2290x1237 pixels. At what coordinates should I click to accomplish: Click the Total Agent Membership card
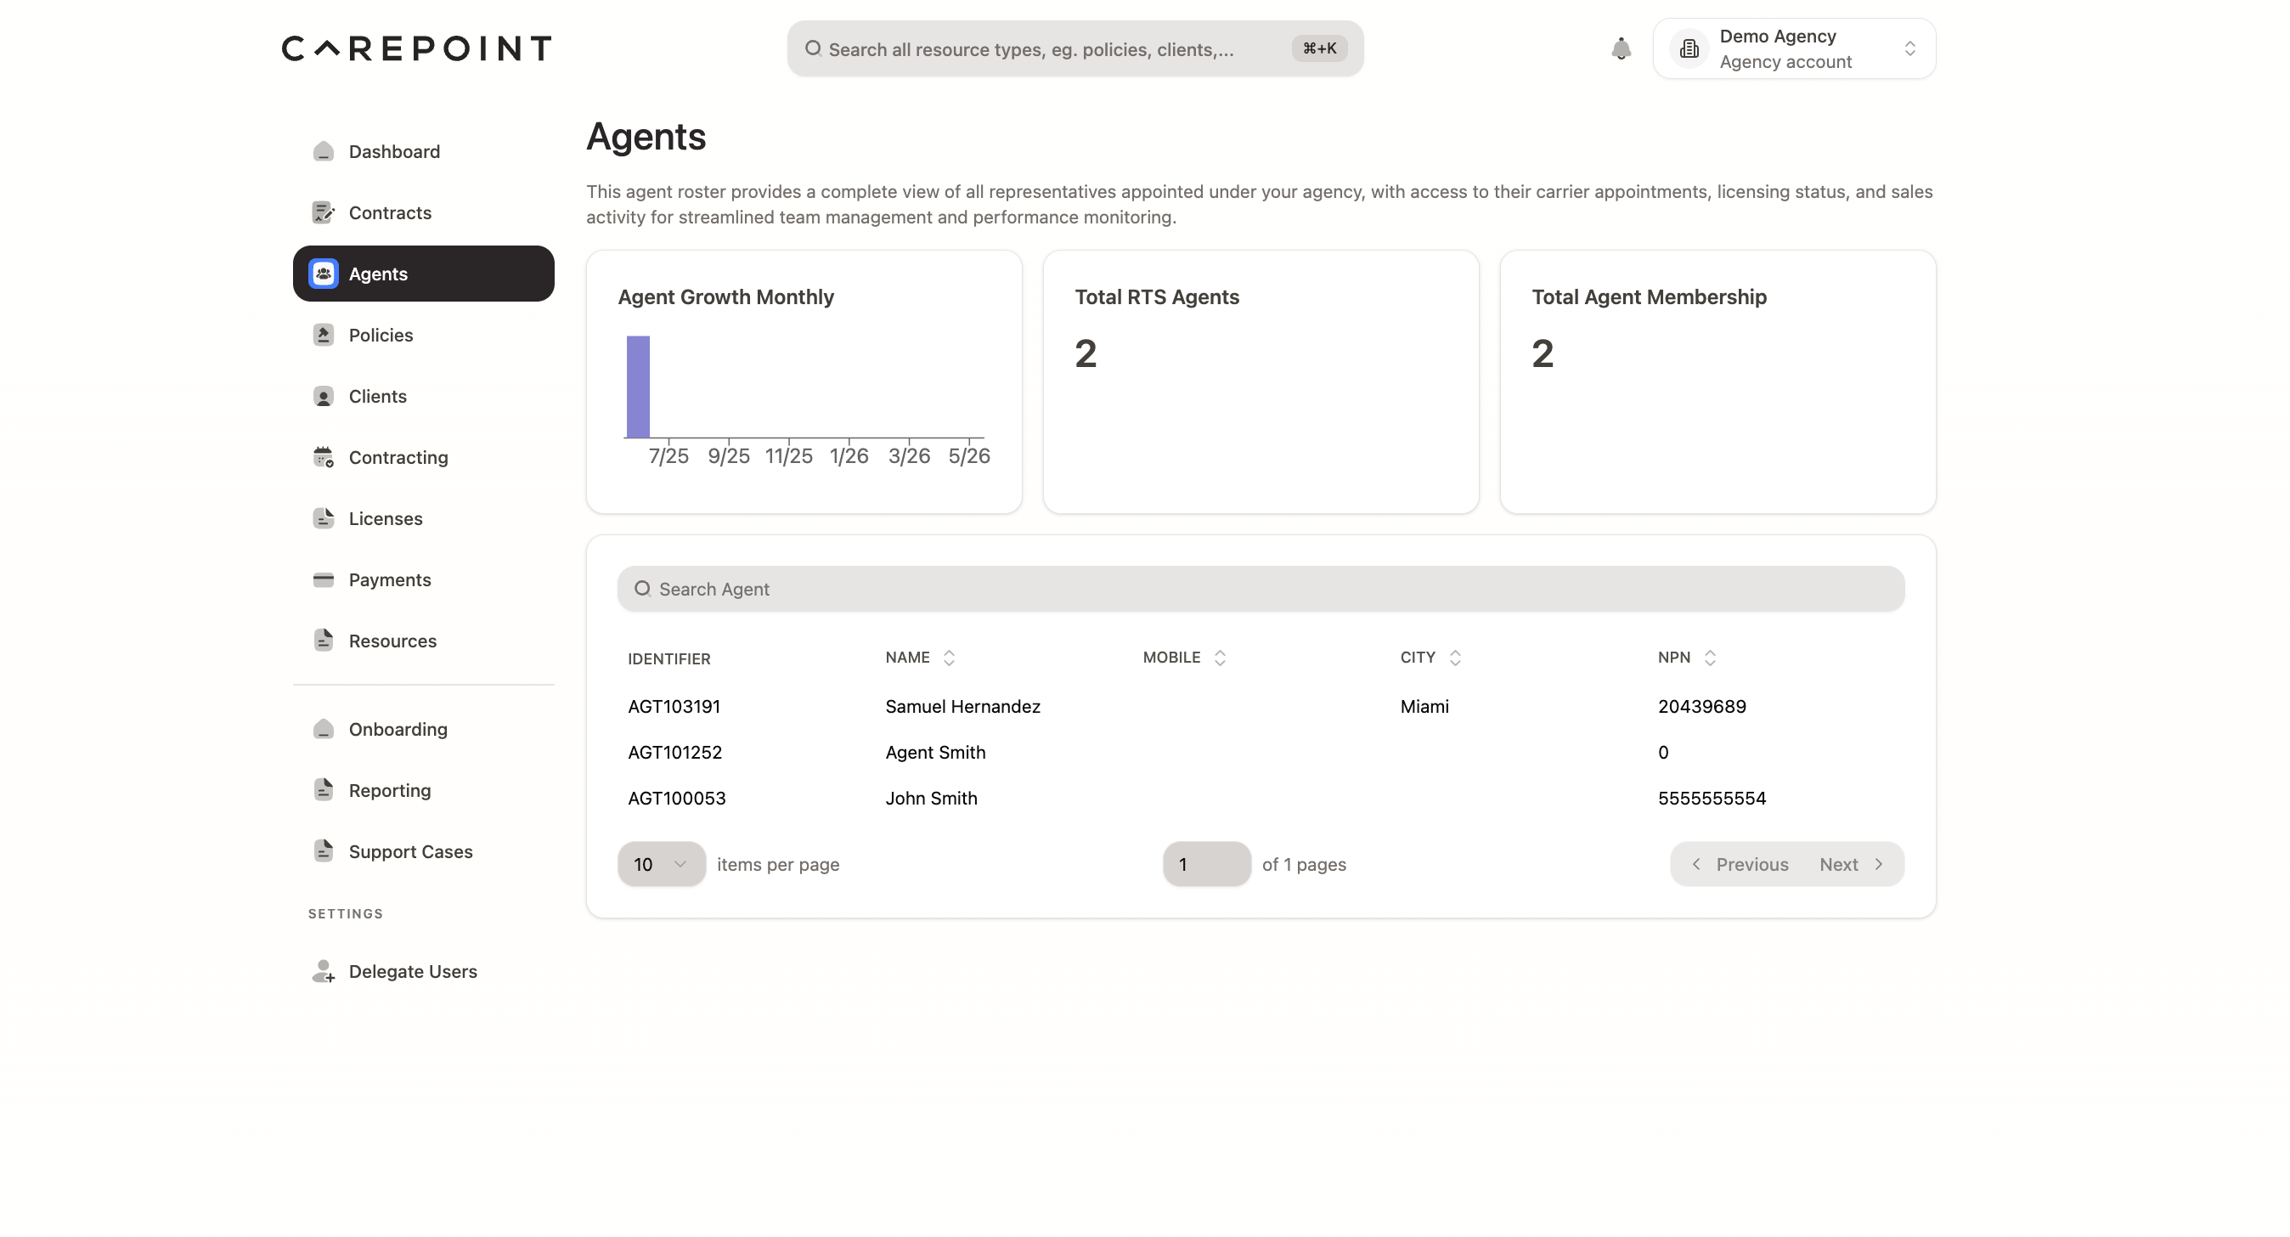coord(1717,382)
